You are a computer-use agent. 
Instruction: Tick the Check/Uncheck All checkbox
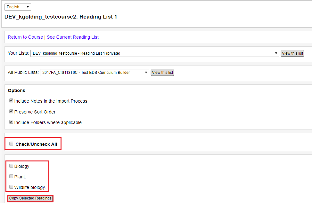11,144
